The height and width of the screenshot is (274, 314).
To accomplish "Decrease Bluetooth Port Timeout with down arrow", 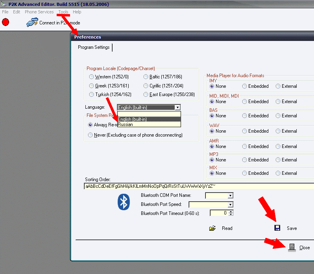I will click(x=231, y=214).
